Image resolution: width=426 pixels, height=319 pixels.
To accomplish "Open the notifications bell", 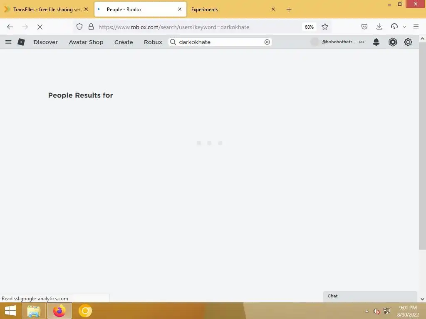I will pyautogui.click(x=376, y=42).
